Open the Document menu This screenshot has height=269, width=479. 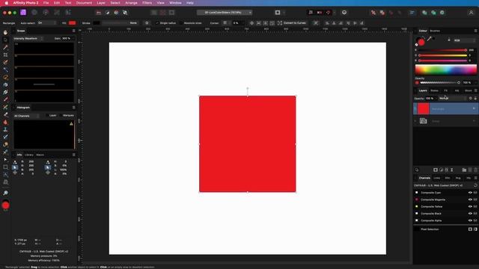coord(84,3)
